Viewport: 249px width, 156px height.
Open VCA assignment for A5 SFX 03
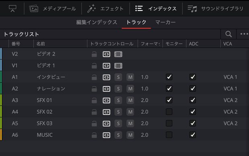click(x=230, y=123)
